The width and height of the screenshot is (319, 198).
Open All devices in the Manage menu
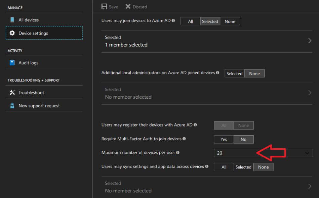(x=44, y=20)
